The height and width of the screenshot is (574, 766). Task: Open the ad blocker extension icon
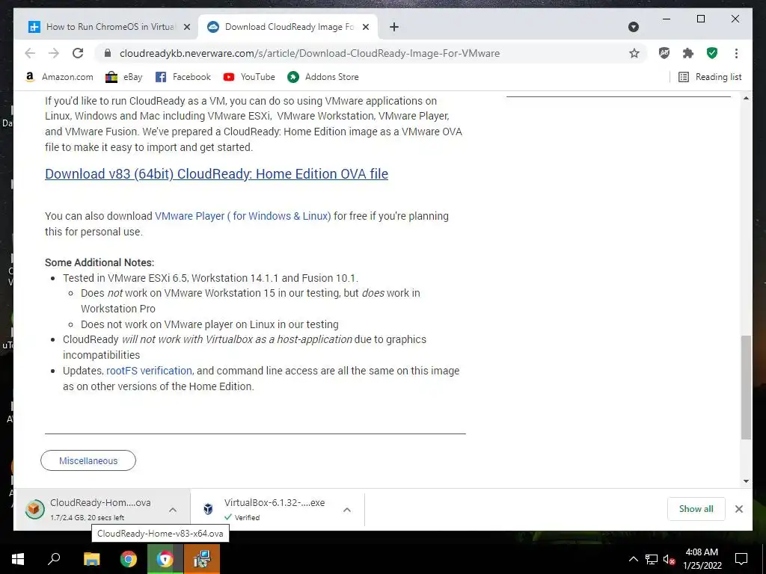pyautogui.click(x=664, y=53)
